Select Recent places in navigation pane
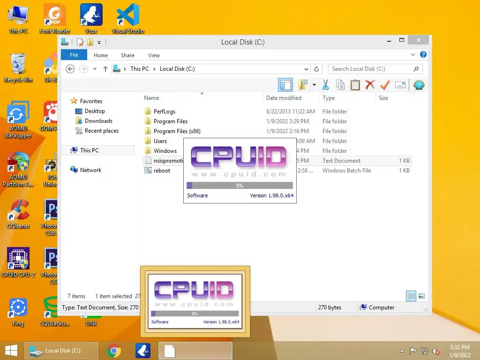480x360 pixels. click(102, 131)
